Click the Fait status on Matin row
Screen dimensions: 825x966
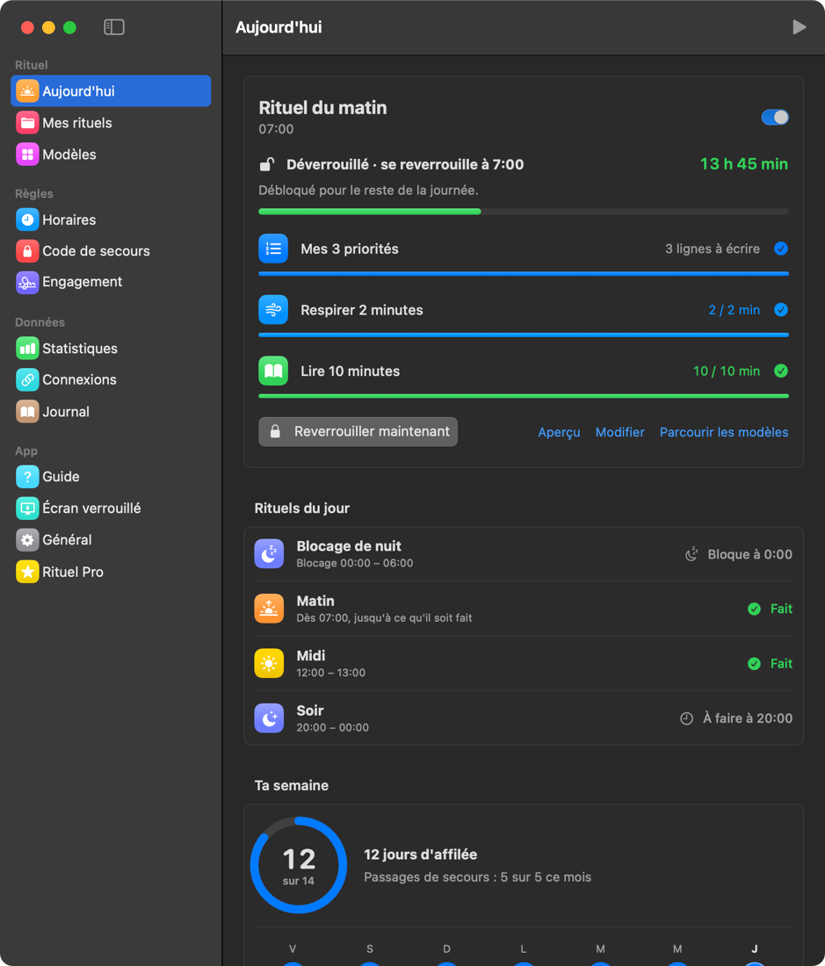tap(771, 608)
